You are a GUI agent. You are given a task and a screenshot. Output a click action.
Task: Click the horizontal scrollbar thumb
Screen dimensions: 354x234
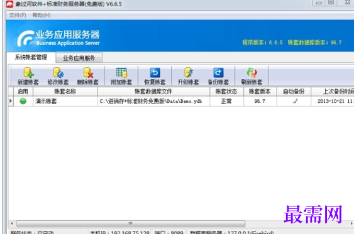pos(131,223)
